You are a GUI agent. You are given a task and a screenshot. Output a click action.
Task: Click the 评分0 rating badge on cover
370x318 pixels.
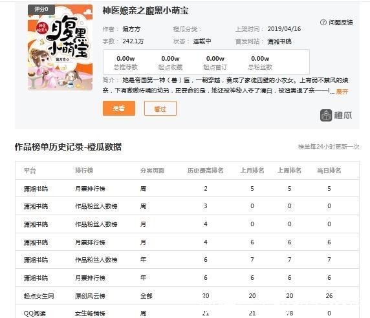tap(41, 10)
